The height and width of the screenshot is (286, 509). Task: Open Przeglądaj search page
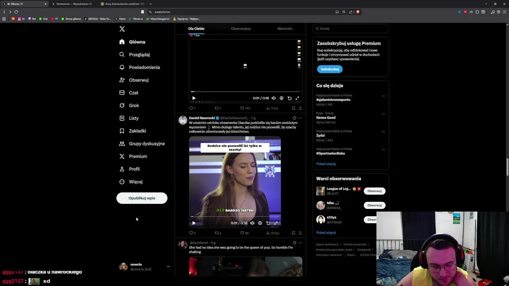click(x=135, y=54)
